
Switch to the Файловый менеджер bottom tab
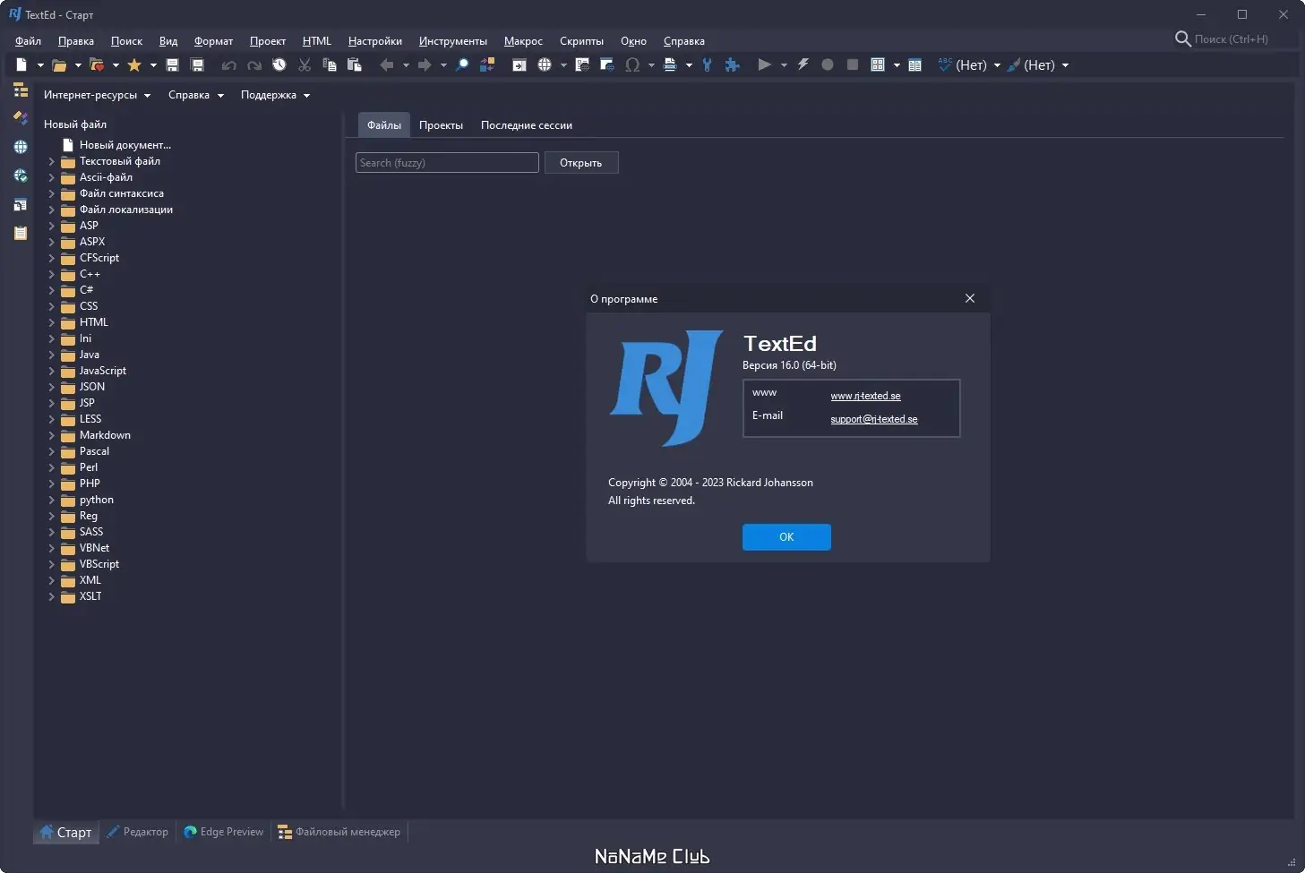(x=339, y=832)
